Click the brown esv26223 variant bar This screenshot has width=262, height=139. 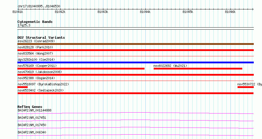[135, 44]
